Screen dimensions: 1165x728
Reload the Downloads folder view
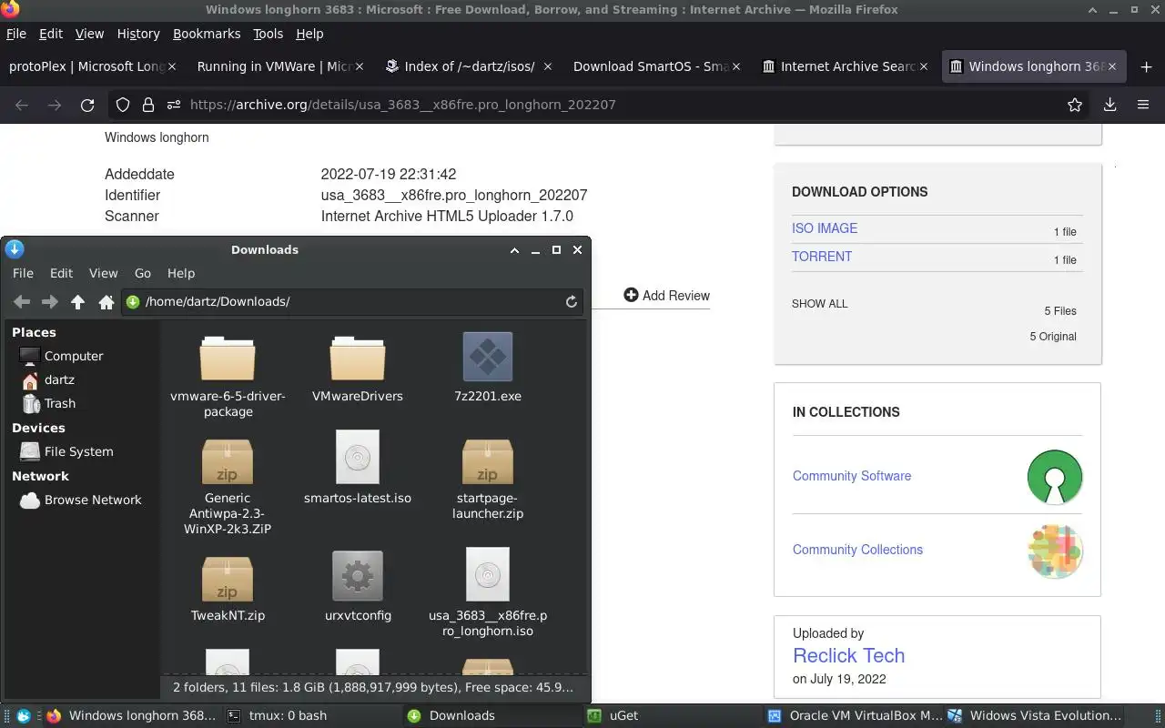click(572, 302)
